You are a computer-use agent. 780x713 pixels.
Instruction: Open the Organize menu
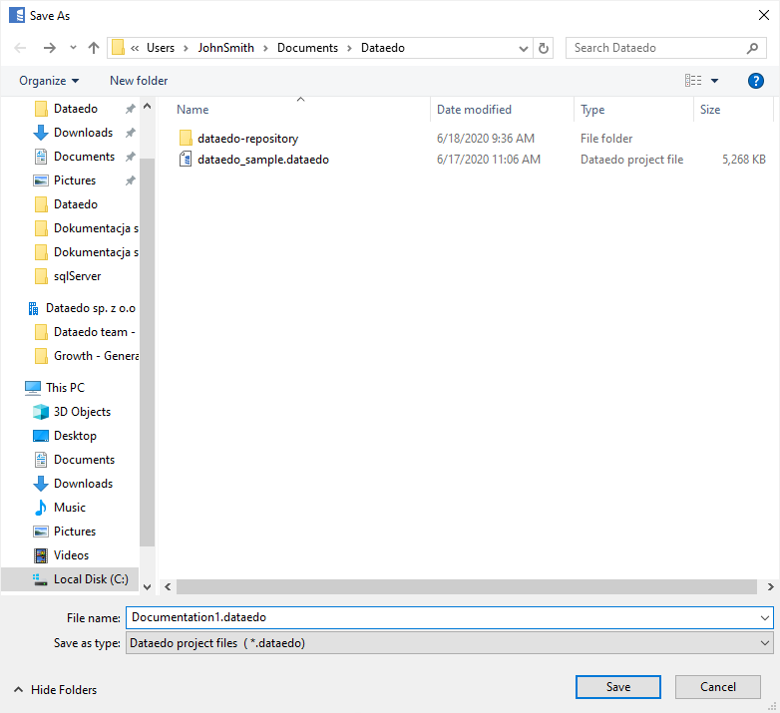click(48, 81)
